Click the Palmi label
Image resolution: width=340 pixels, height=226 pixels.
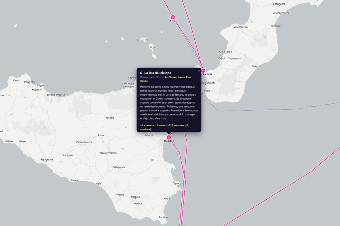click(221, 59)
